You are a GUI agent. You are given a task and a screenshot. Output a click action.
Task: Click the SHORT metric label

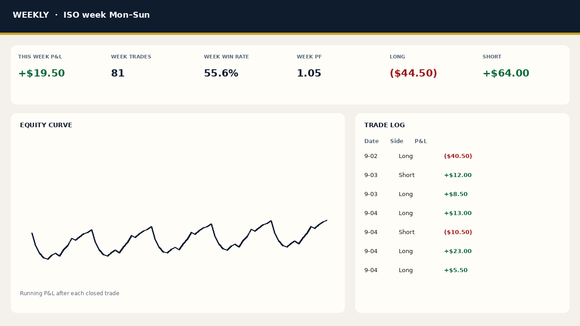point(492,57)
